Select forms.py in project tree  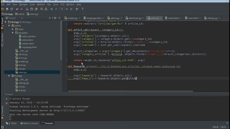(21, 58)
